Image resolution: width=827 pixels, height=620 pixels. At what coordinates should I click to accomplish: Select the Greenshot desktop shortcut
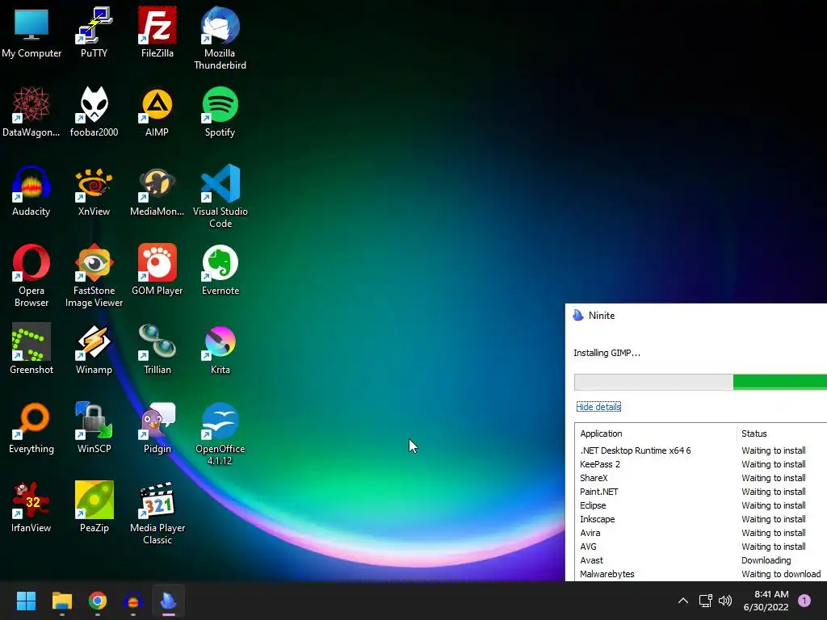click(x=31, y=349)
